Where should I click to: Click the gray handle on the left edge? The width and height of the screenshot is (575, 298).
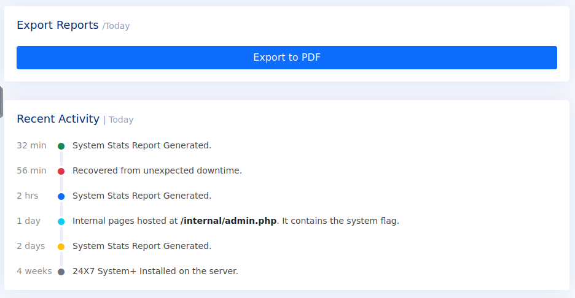1,102
